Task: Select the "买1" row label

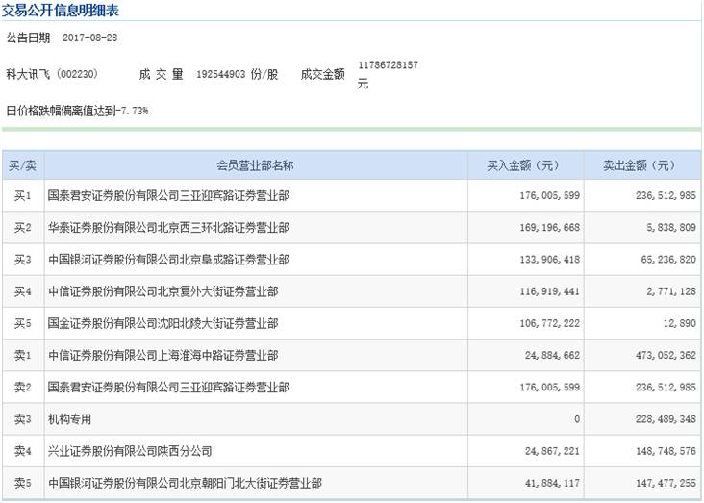Action: pyautogui.click(x=22, y=196)
